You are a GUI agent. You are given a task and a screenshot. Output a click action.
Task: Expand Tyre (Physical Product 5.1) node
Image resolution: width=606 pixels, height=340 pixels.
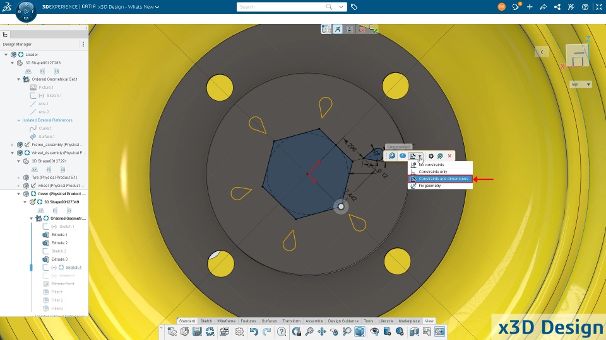pyautogui.click(x=18, y=178)
